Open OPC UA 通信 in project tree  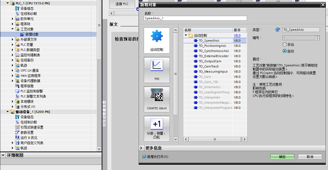[29, 70]
